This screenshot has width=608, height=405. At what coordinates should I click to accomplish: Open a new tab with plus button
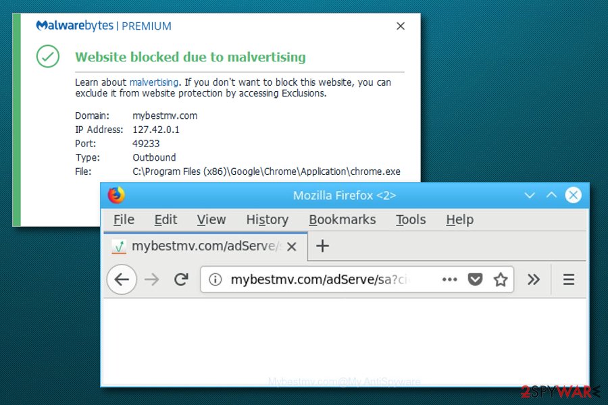tap(322, 246)
